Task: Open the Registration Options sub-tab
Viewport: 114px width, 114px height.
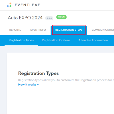Action: [x=56, y=40]
